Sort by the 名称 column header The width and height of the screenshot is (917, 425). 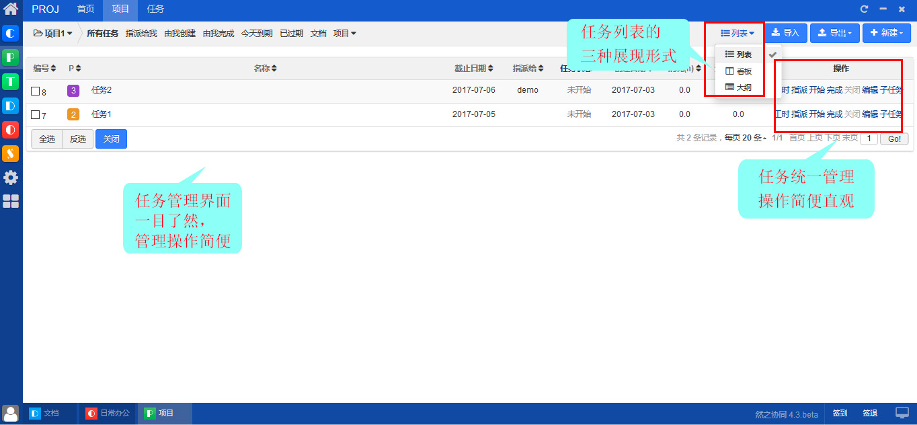coord(265,69)
